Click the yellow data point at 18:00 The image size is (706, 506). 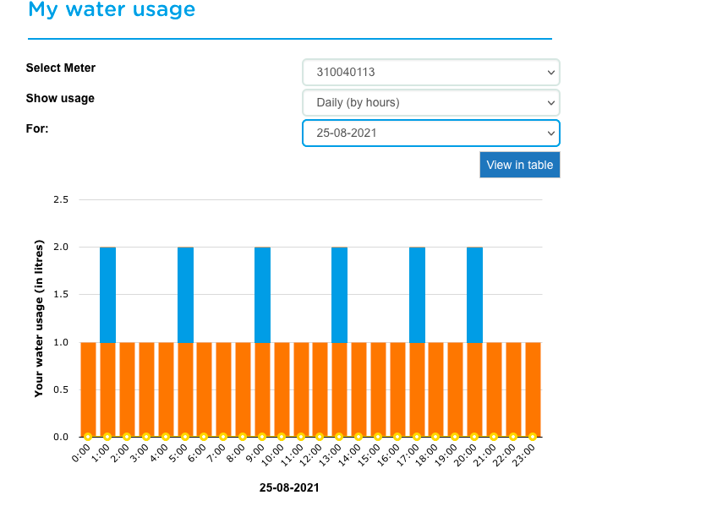435,437
